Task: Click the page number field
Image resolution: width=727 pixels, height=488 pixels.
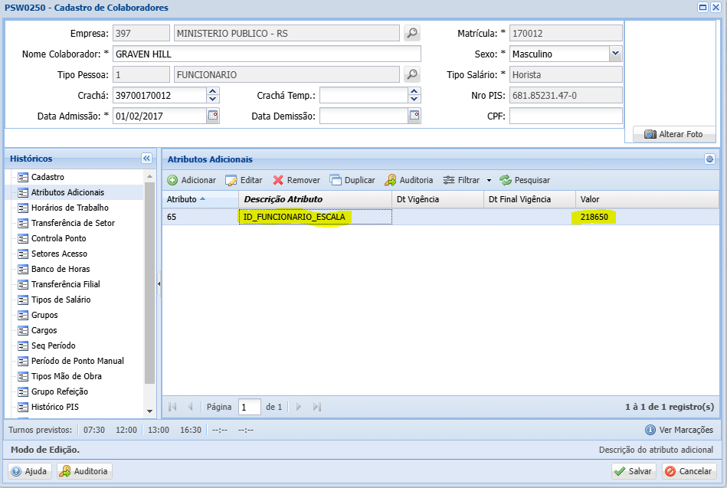Action: coord(250,407)
